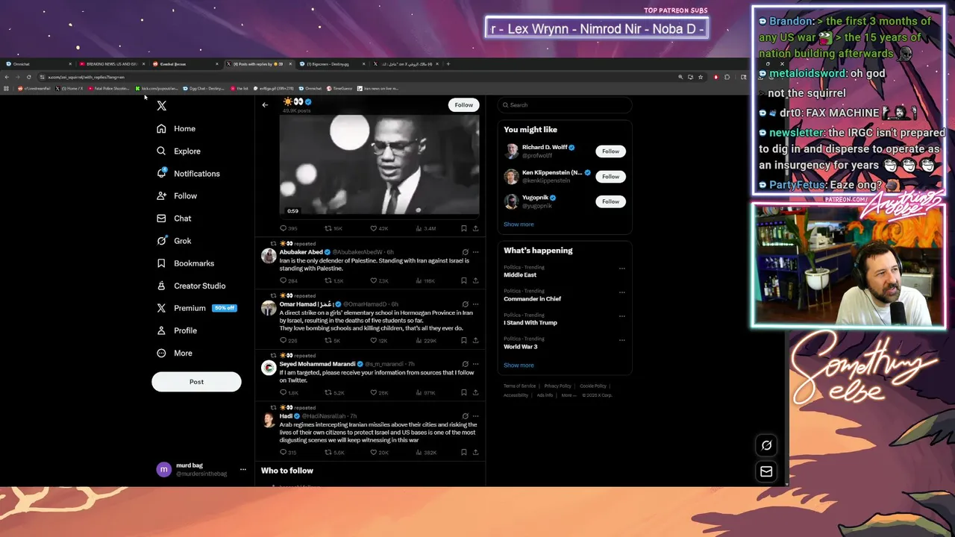This screenshot has height=537, width=955.
Task: Reload the page in browser toolbar
Action: click(x=28, y=77)
